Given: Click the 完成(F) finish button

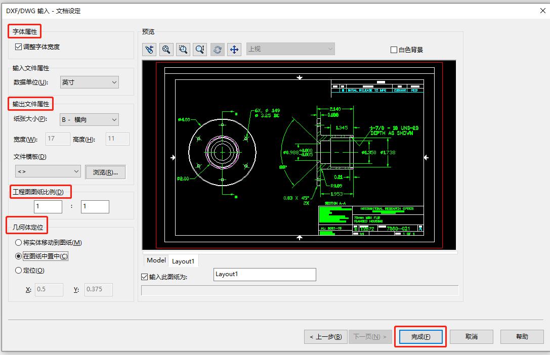Looking at the screenshot, I should pos(420,336).
